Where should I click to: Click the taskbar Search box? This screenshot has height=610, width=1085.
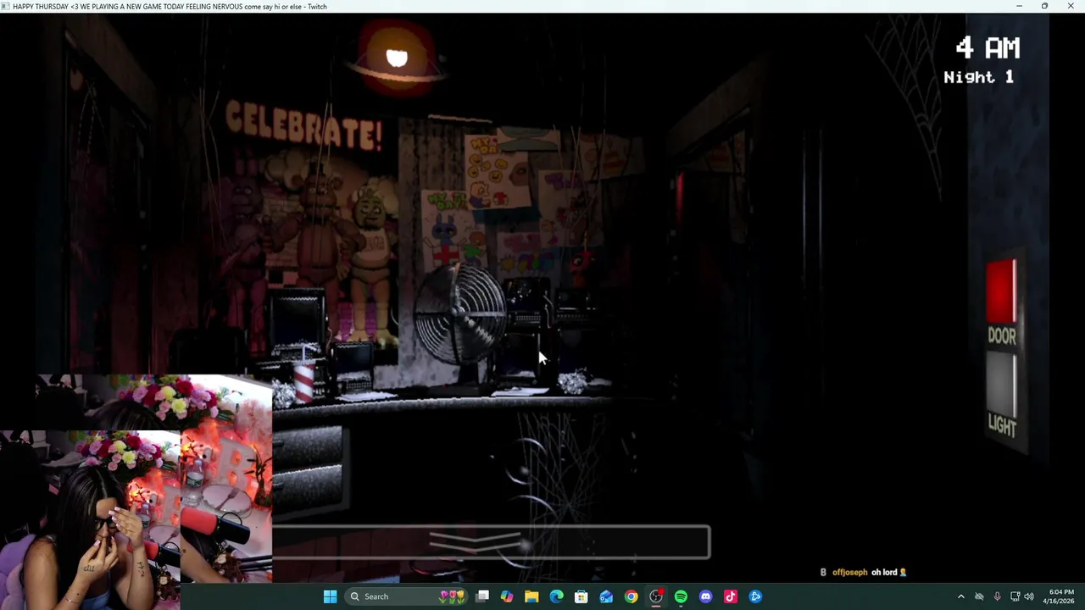[x=406, y=596]
